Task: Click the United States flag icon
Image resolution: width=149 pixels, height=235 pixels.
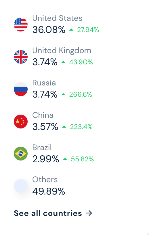Action: pyautogui.click(x=21, y=25)
